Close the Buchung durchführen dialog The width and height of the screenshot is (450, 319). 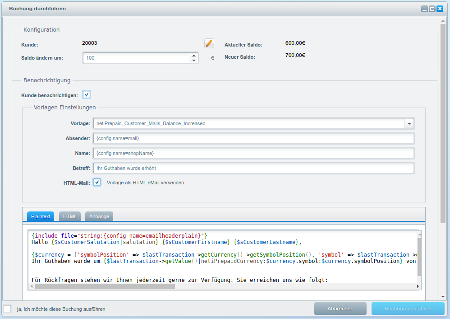click(440, 9)
